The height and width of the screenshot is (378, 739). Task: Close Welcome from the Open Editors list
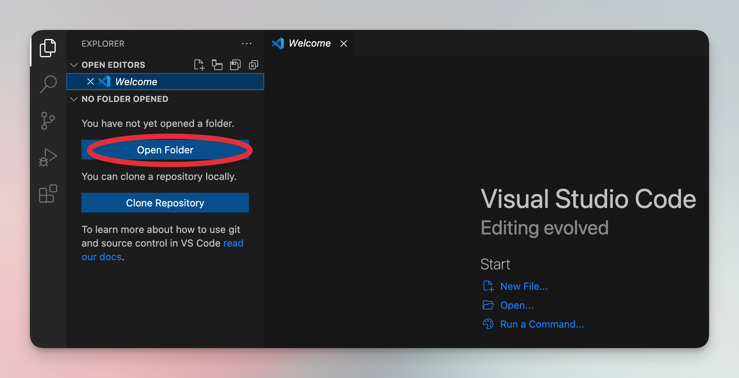tap(91, 81)
